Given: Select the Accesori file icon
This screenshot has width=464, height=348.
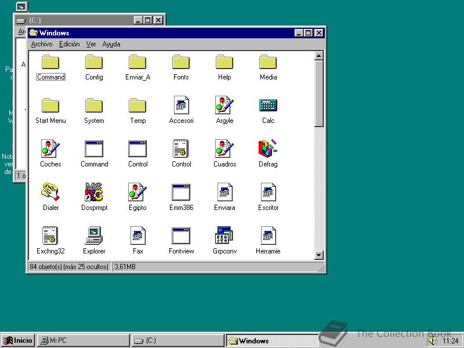Looking at the screenshot, I should (181, 105).
